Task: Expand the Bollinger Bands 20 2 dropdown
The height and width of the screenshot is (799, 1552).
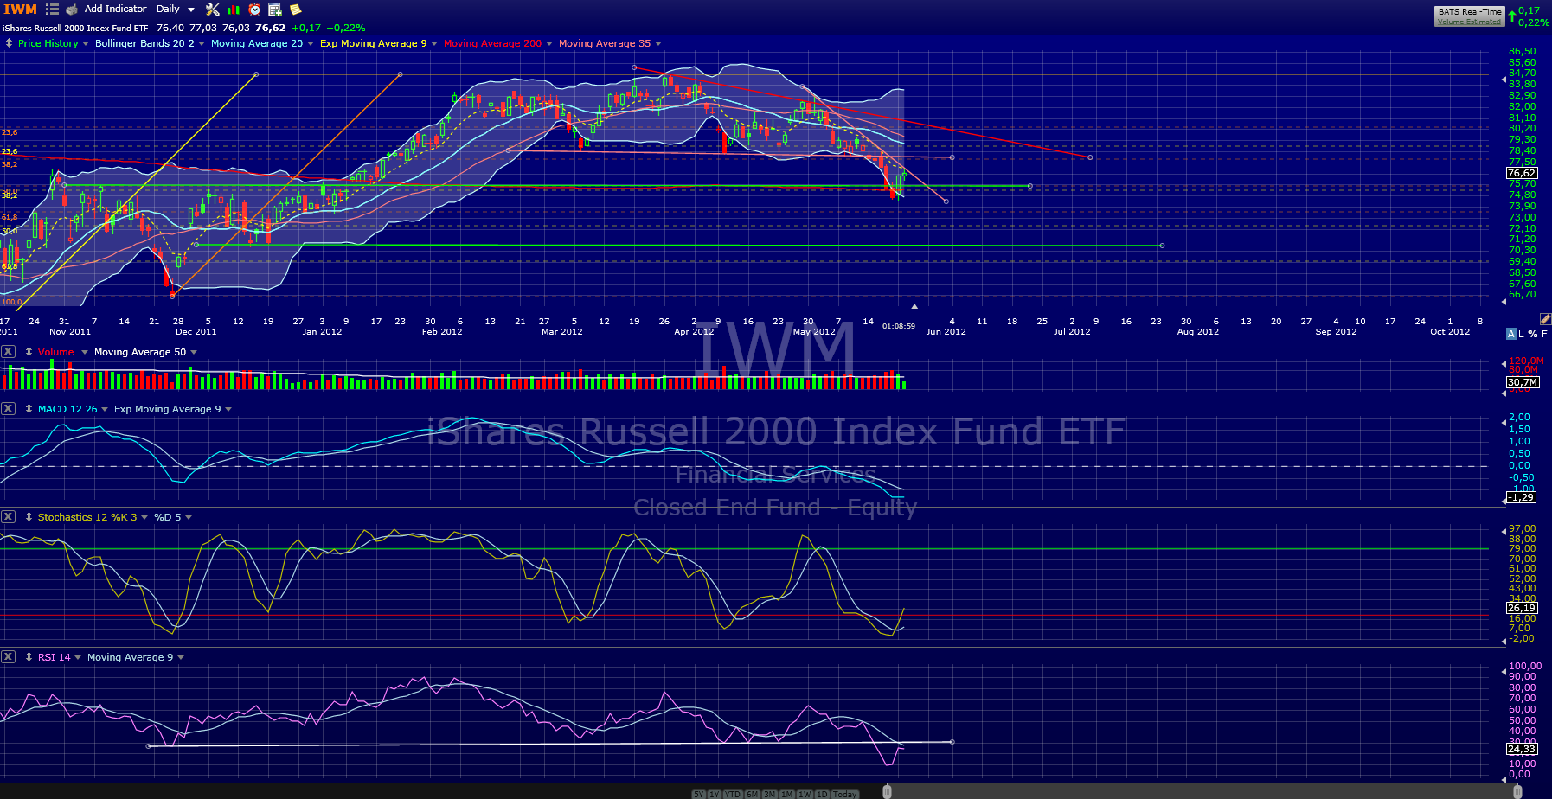Action: point(202,43)
